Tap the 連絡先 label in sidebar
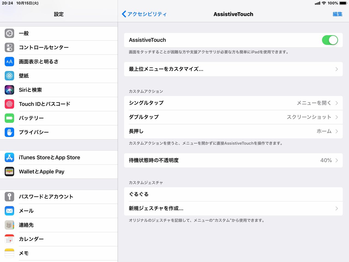The height and width of the screenshot is (262, 349). (26, 225)
